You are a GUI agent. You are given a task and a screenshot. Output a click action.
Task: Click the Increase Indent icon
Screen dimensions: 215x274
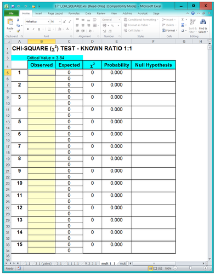[83, 31]
